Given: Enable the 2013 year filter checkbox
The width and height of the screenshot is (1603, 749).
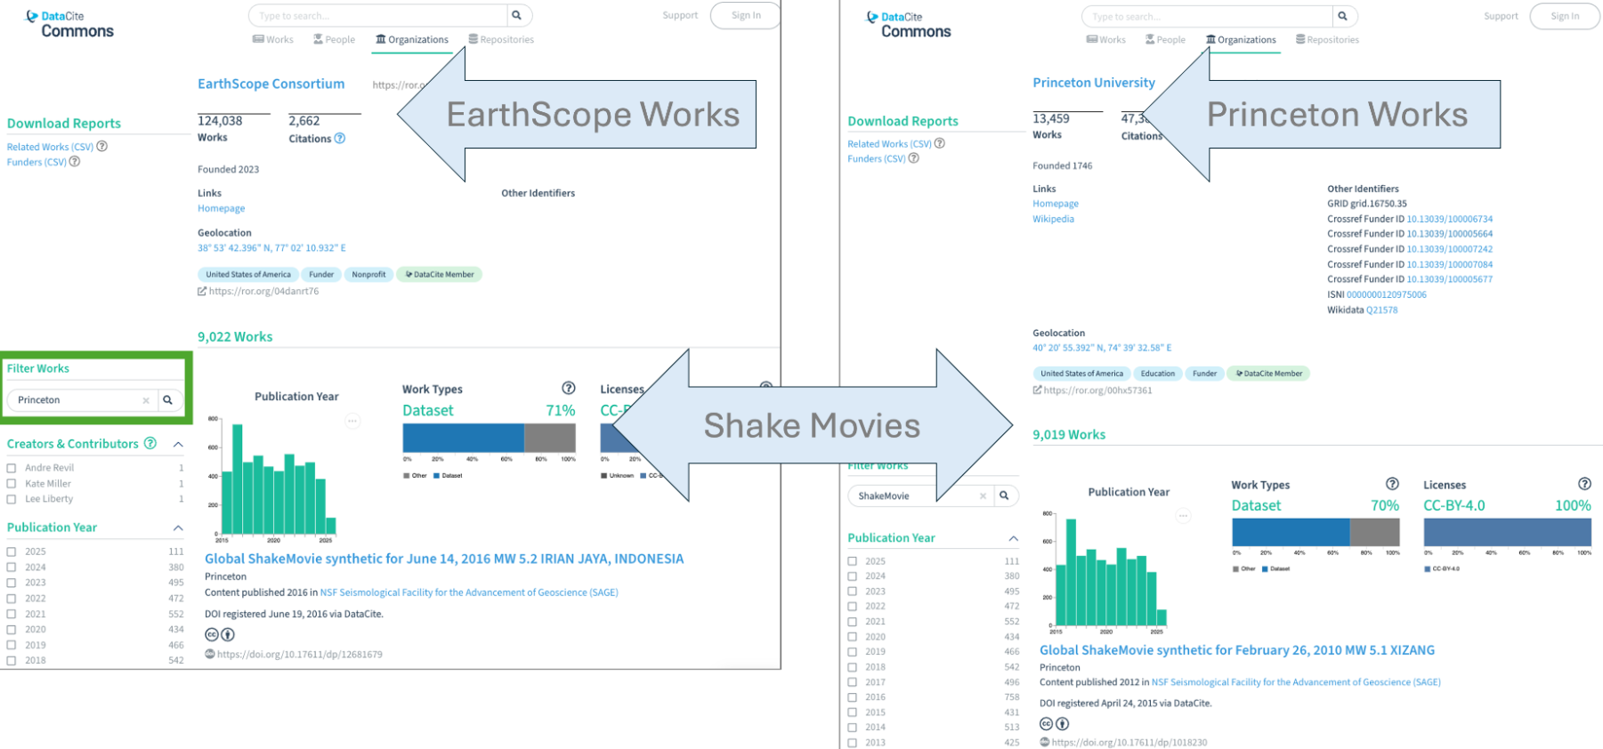Looking at the screenshot, I should coord(852,742).
